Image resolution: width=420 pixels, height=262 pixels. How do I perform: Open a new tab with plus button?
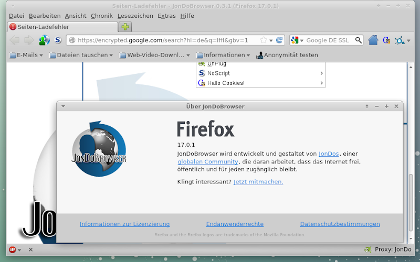tap(125, 27)
